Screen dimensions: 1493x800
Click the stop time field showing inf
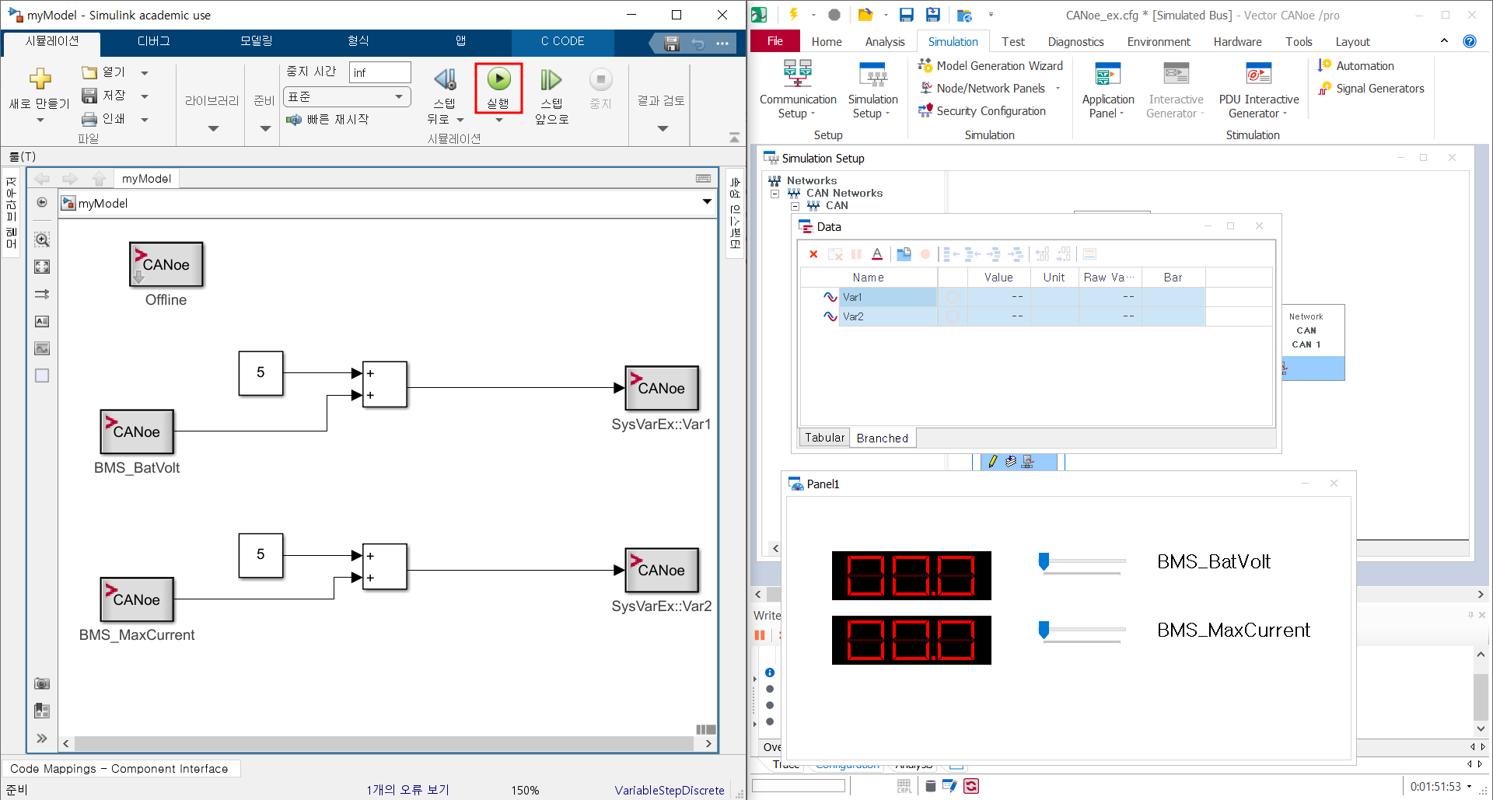(379, 72)
